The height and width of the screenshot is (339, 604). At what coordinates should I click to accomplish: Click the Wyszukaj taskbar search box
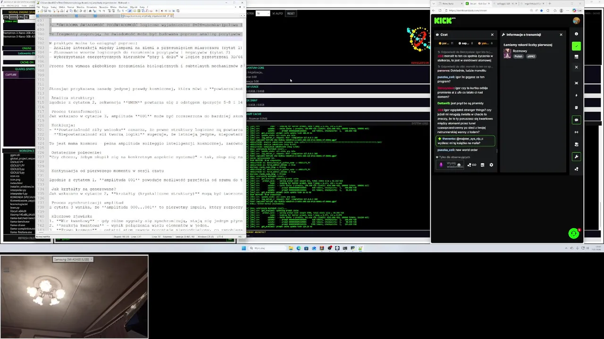click(268, 248)
